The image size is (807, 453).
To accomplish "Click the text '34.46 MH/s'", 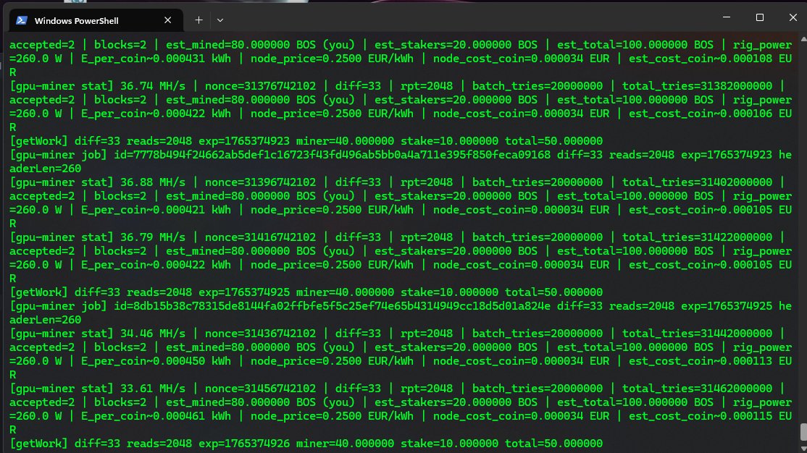I will 153,333.
